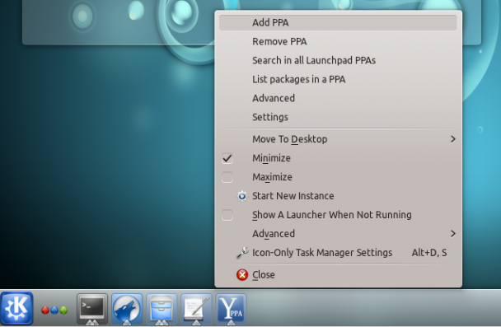Click the gear icon beside Start New Instance

[x=242, y=196]
